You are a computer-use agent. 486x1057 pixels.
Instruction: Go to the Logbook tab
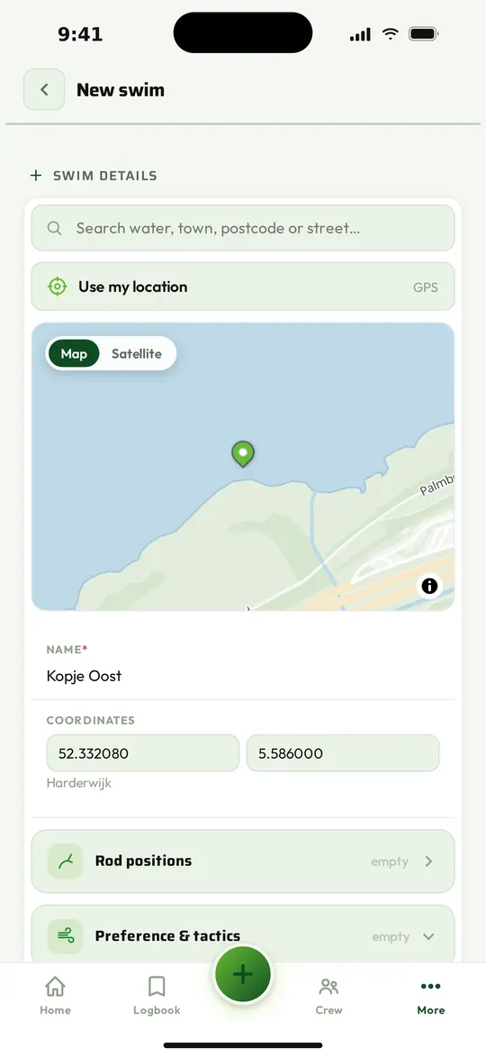click(157, 995)
